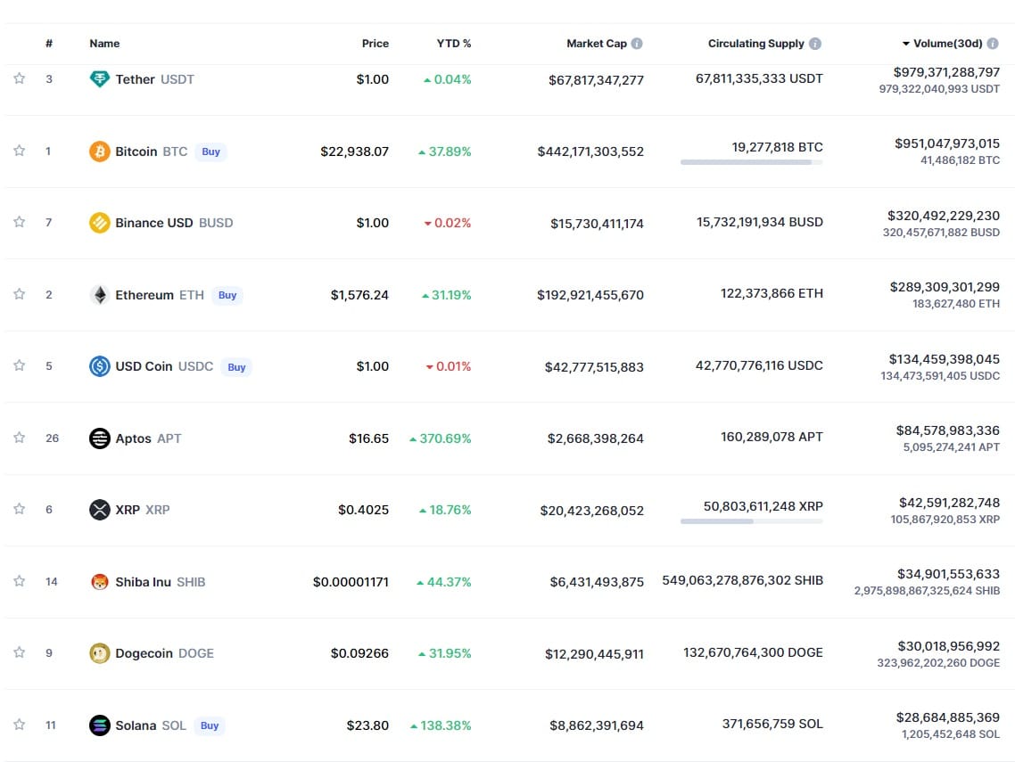1015x762 pixels.
Task: Click the XRP circulating supply progress bar
Action: coord(752,520)
